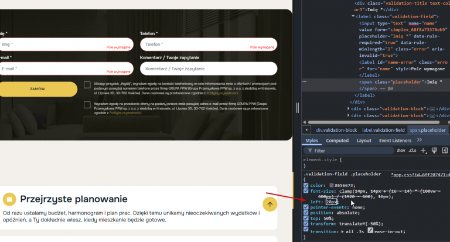Toggle the top: 50% property checkbox
Screen dimensions: 450x242
[x=306, y=218]
